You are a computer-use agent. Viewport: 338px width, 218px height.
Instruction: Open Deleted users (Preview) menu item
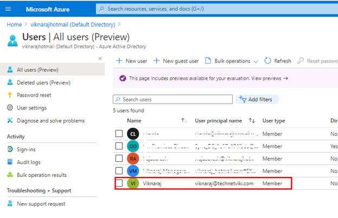[x=43, y=83]
